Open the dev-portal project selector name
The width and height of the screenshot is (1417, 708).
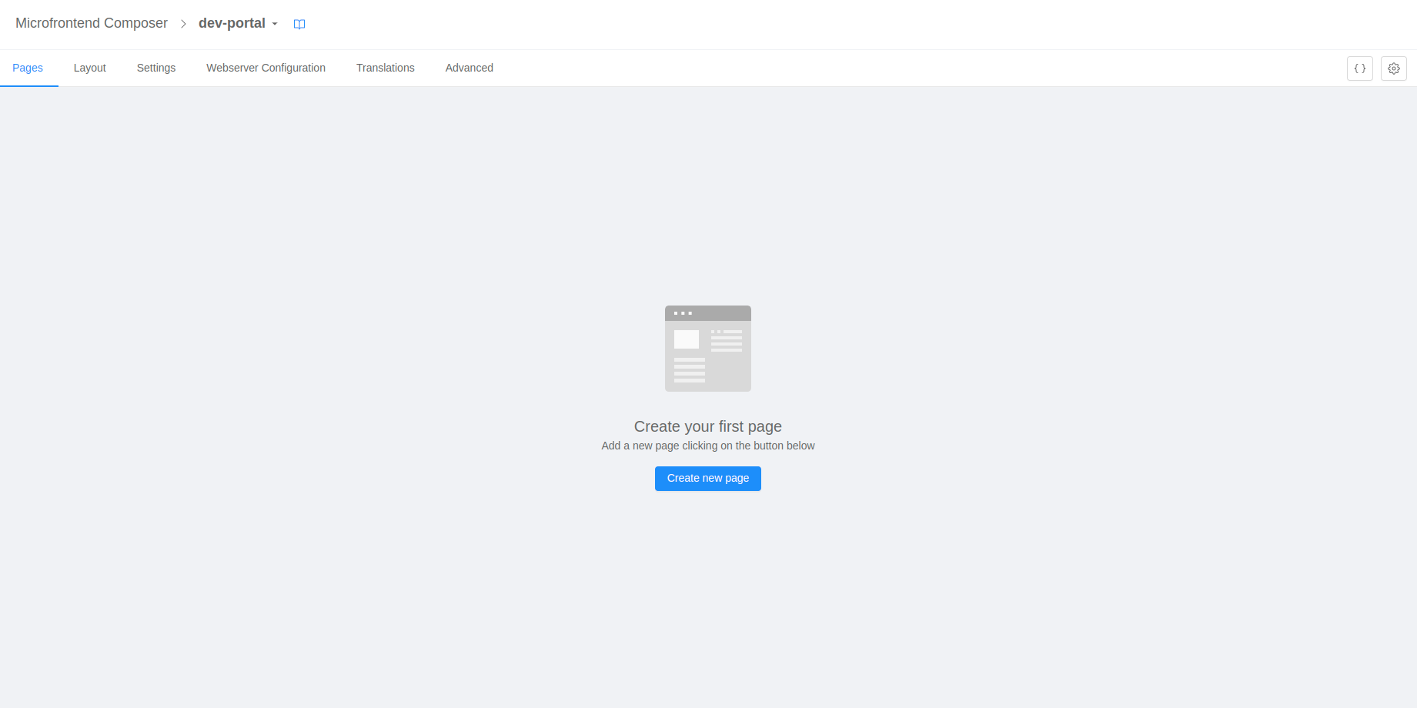(x=232, y=23)
